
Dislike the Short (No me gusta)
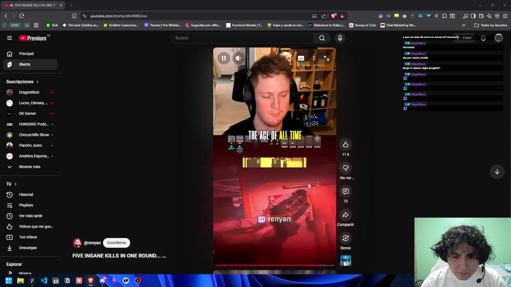(x=346, y=168)
